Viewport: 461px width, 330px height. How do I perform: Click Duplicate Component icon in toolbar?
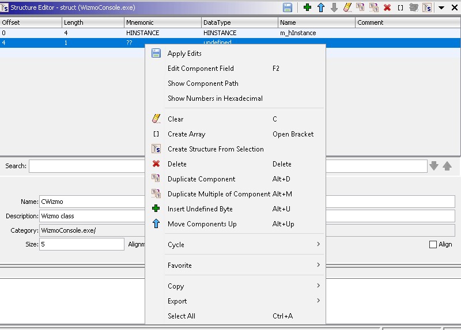click(x=360, y=7)
